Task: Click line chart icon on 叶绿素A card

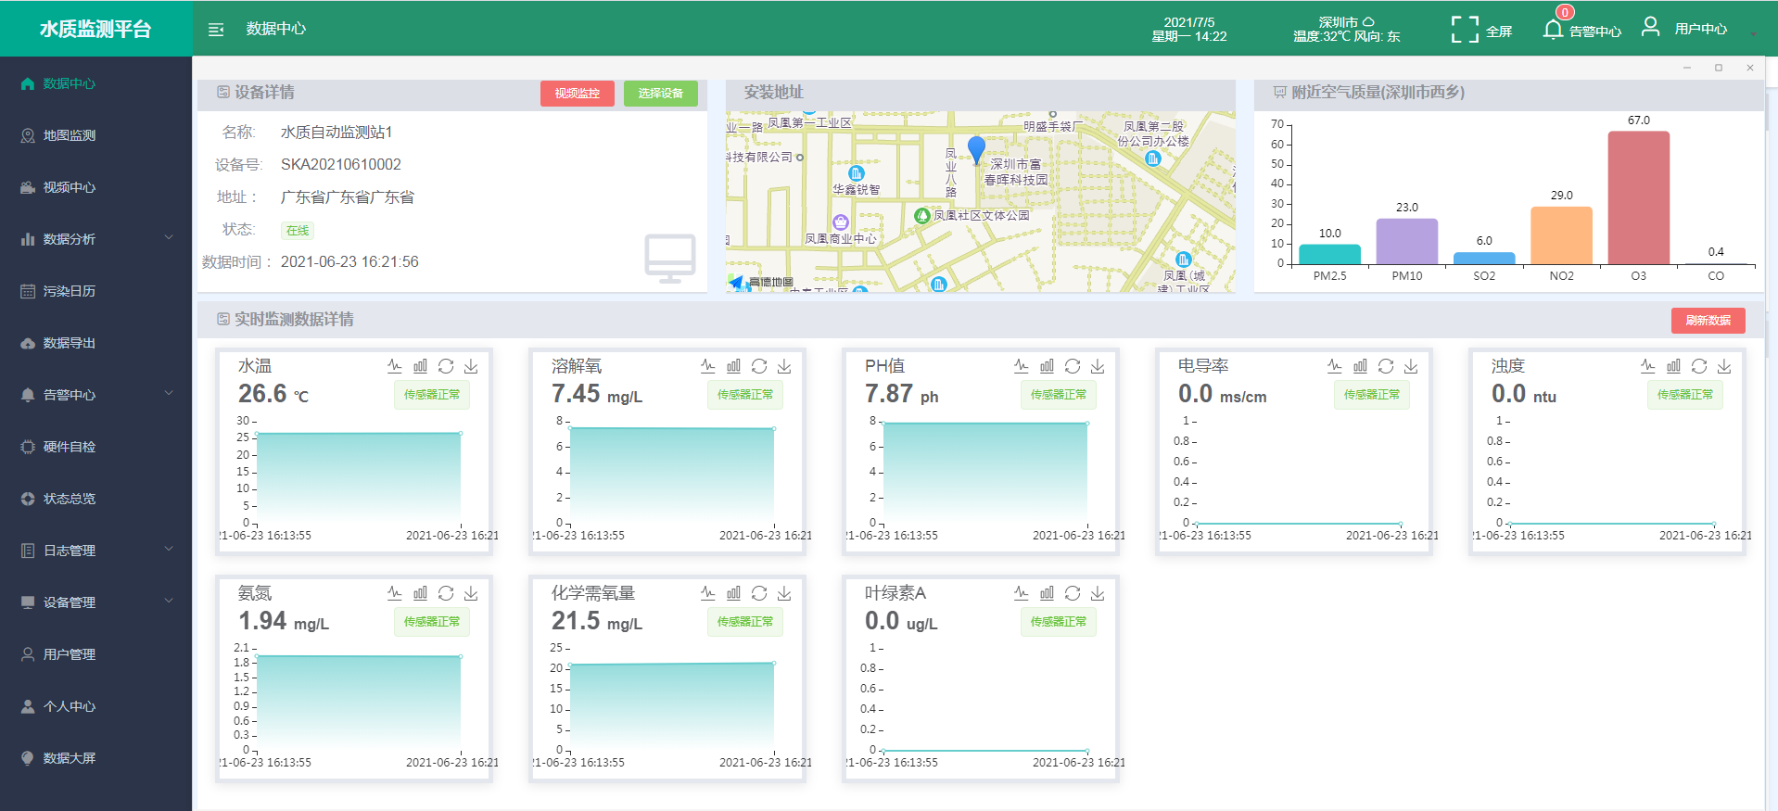Action: point(1022,593)
